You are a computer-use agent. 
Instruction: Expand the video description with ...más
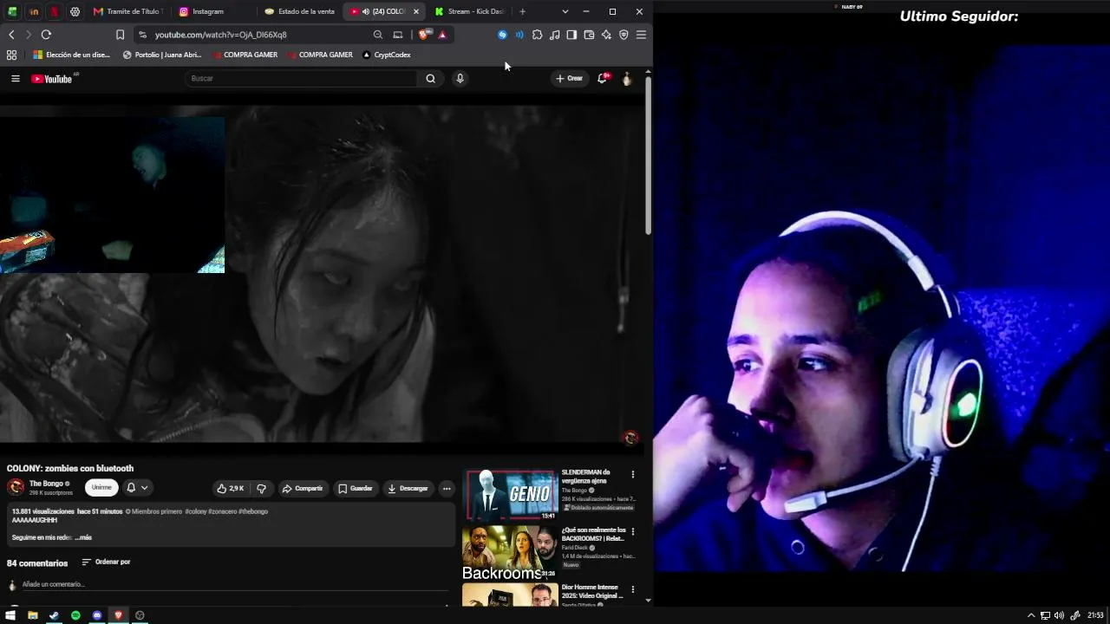(83, 538)
